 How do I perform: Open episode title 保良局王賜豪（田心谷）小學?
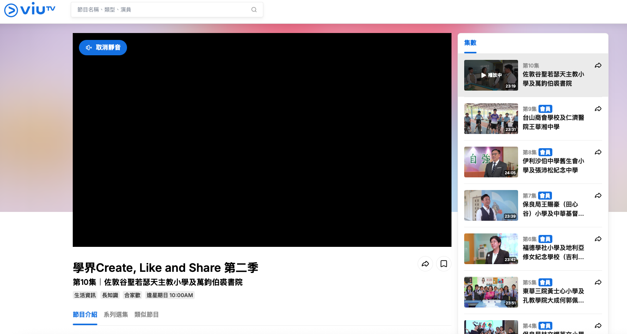point(553,209)
